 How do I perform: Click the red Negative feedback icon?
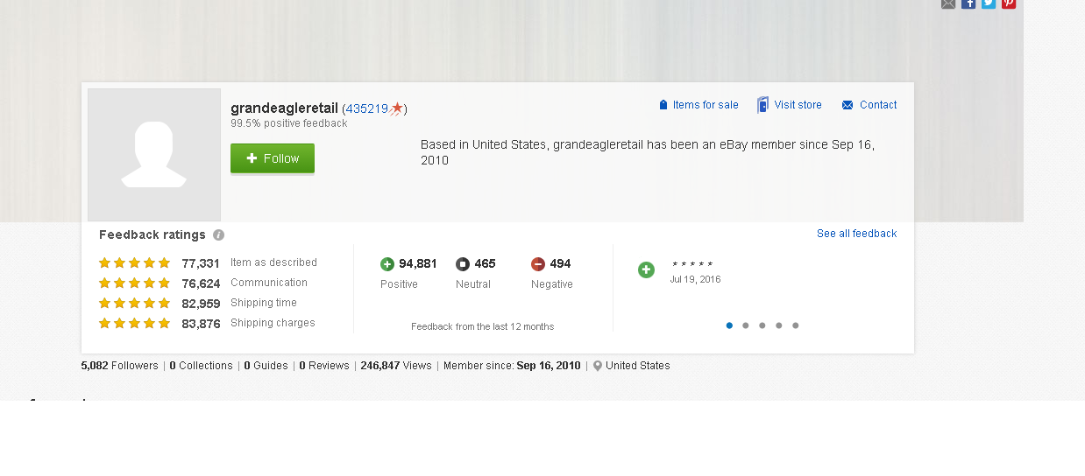[x=538, y=264]
